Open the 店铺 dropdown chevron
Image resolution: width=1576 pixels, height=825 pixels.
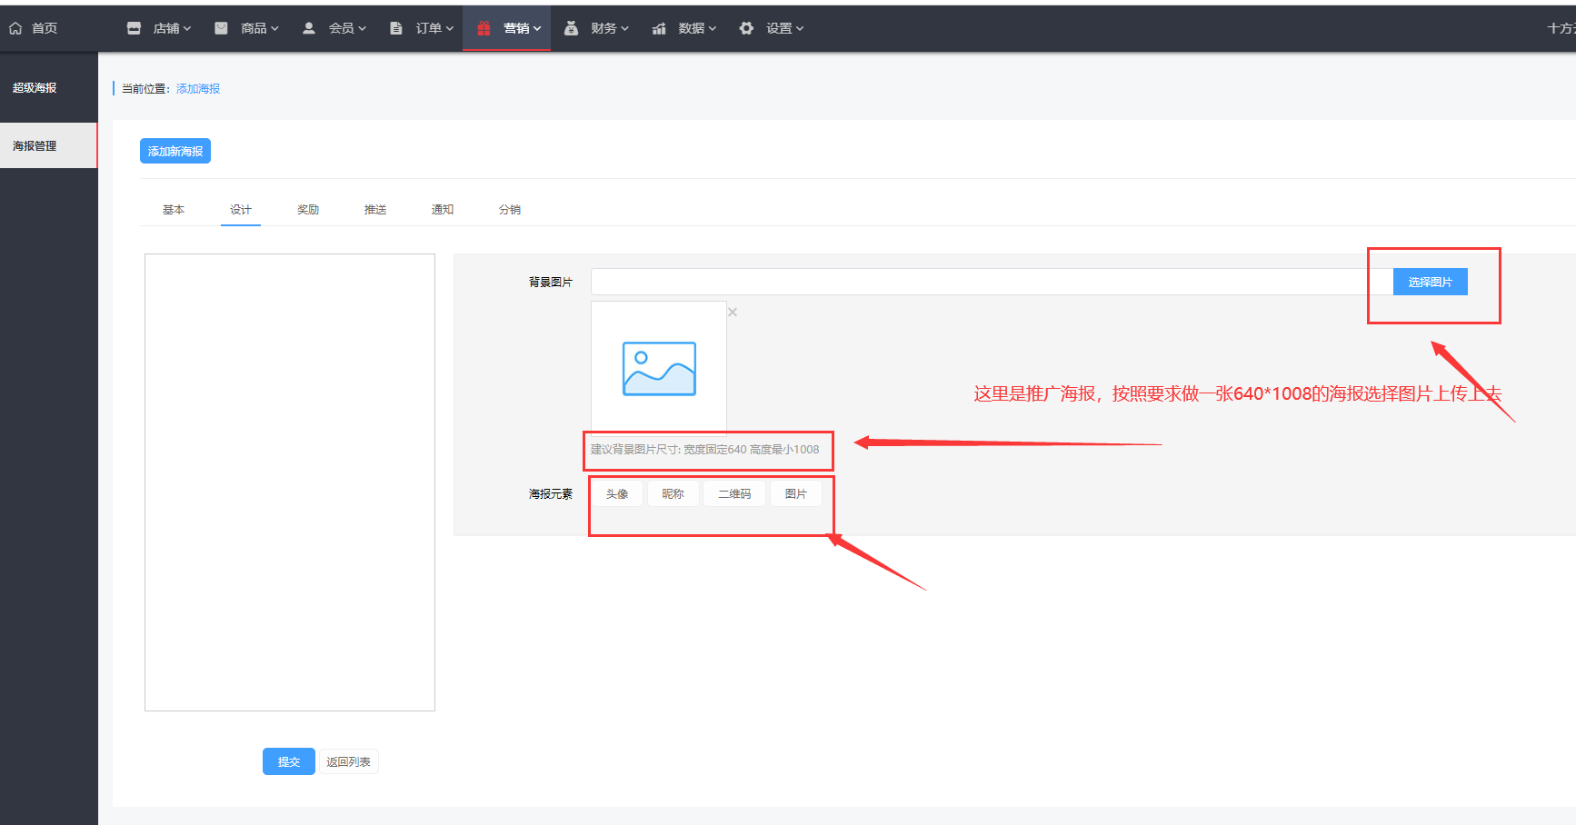tap(187, 29)
